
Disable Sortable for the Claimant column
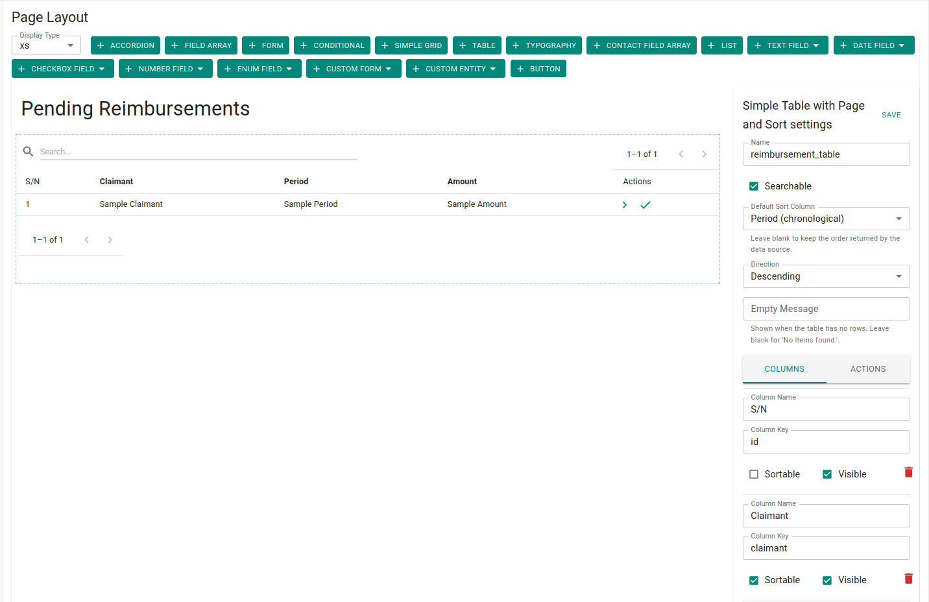point(754,581)
